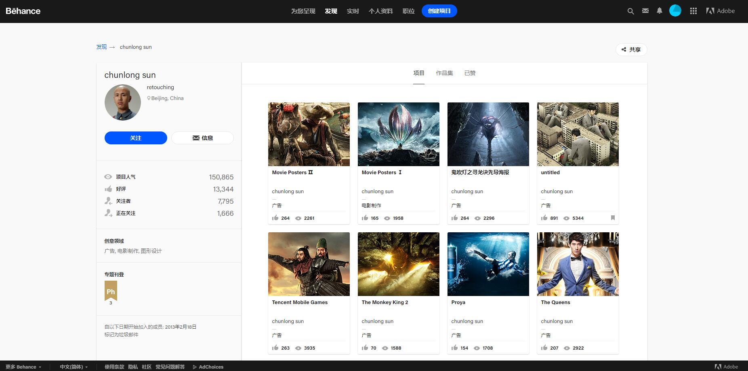Open the 中文(简体) language dropdown
This screenshot has width=748, height=371.
point(74,367)
